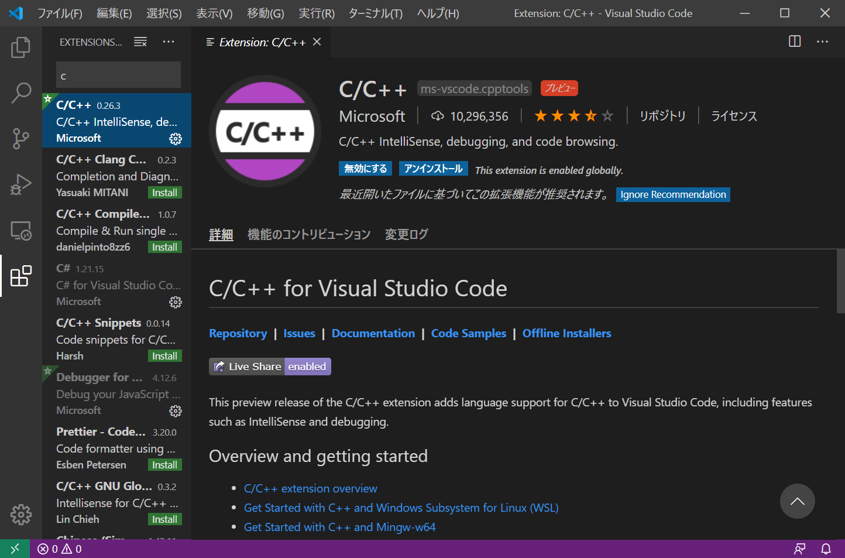Image resolution: width=845 pixels, height=558 pixels.
Task: Click Ignore Recommendation button
Action: click(x=673, y=194)
